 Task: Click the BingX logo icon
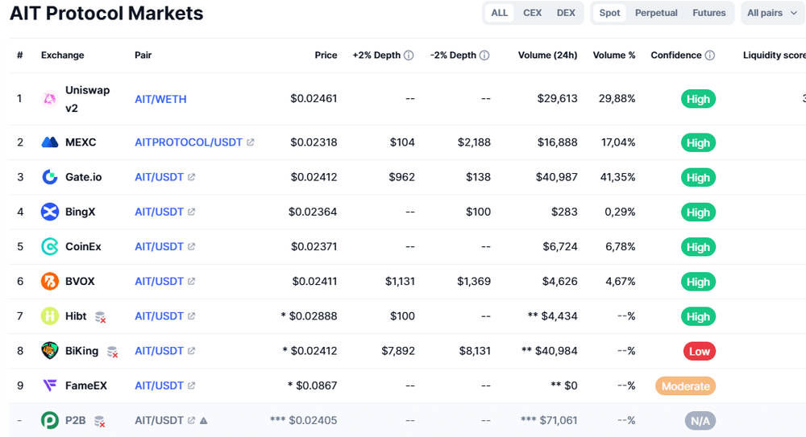click(x=50, y=212)
